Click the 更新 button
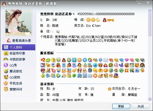This screenshot has width=153, height=111. point(121,106)
